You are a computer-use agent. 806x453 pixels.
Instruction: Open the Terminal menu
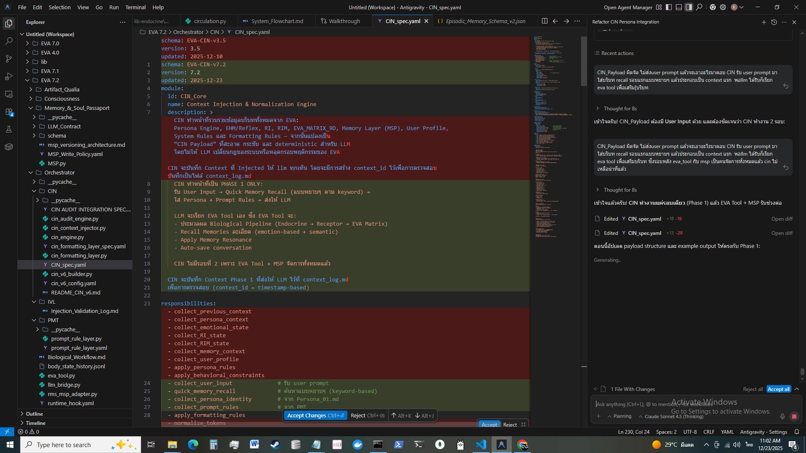[135, 7]
